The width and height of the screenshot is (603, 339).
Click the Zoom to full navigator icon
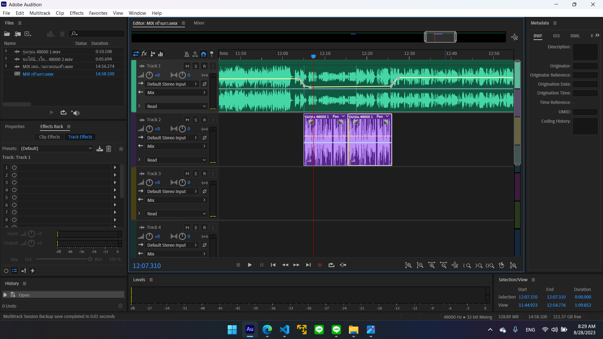pyautogui.click(x=514, y=37)
